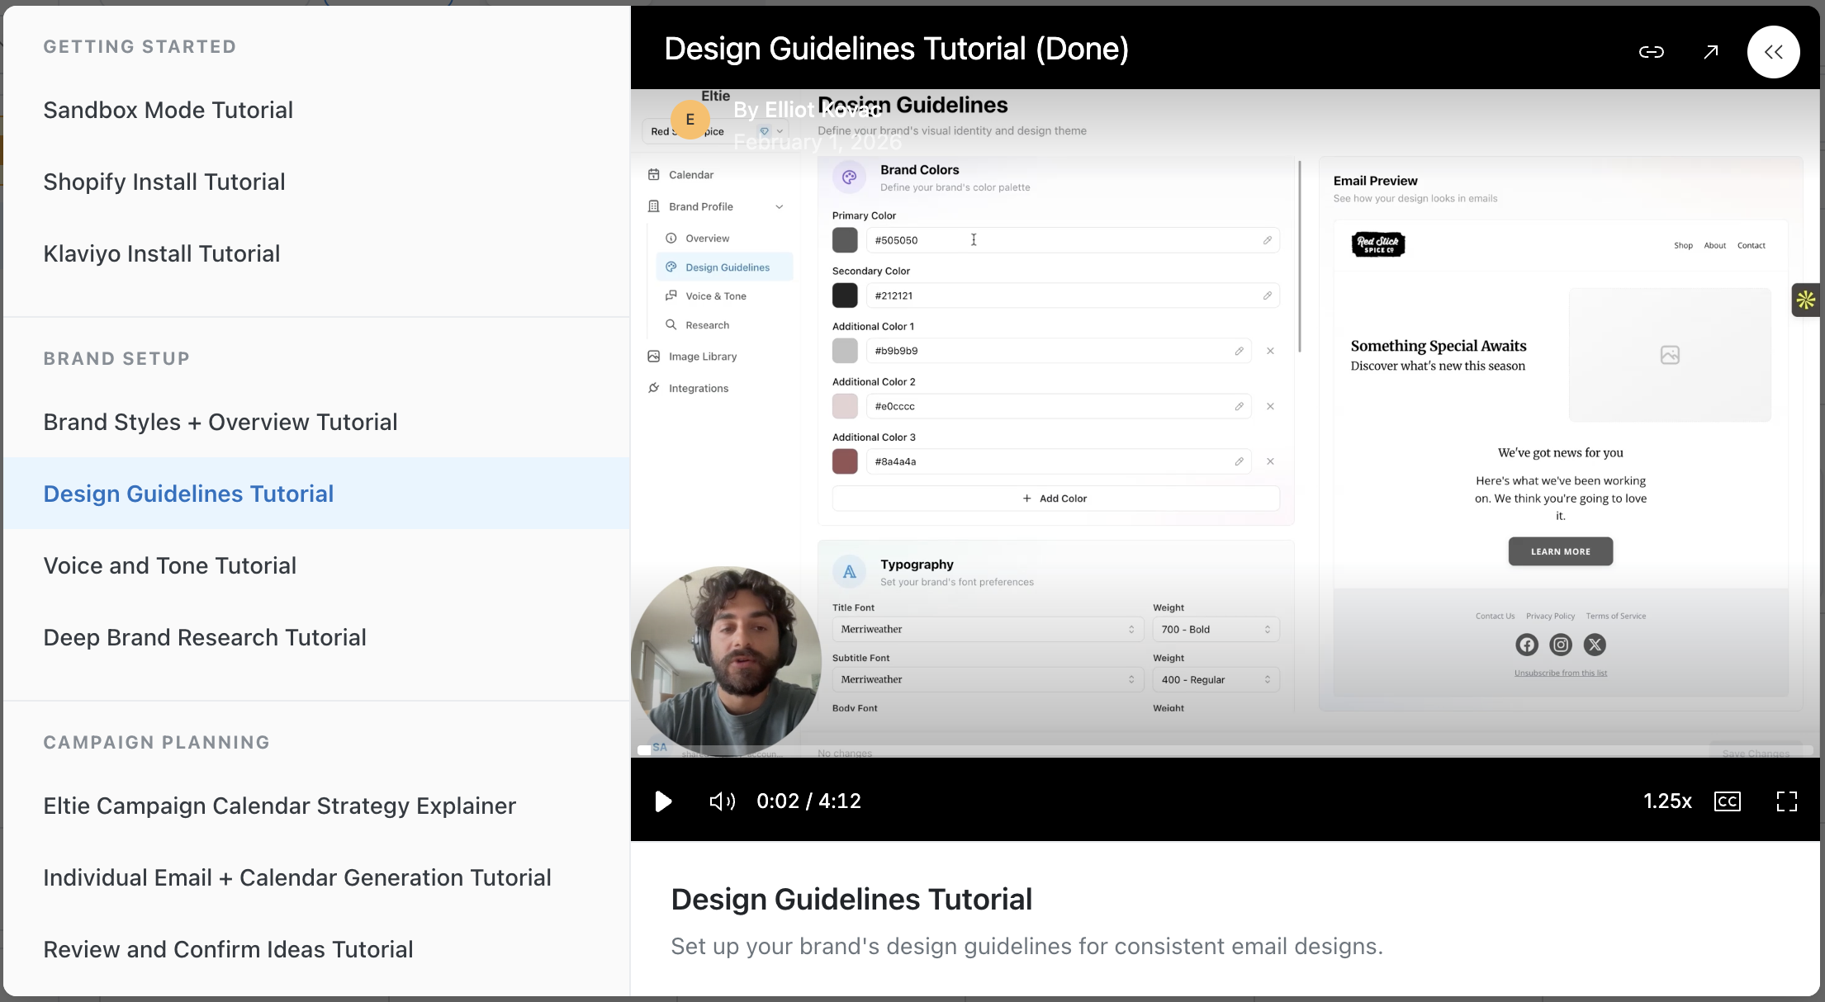Click the Primary Color gray swatch
This screenshot has width=1825, height=1002.
coord(845,240)
